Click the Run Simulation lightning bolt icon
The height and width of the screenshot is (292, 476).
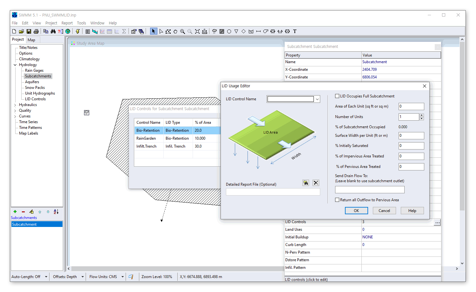click(x=77, y=31)
